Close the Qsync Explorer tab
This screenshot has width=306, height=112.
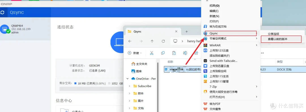coord(176,32)
